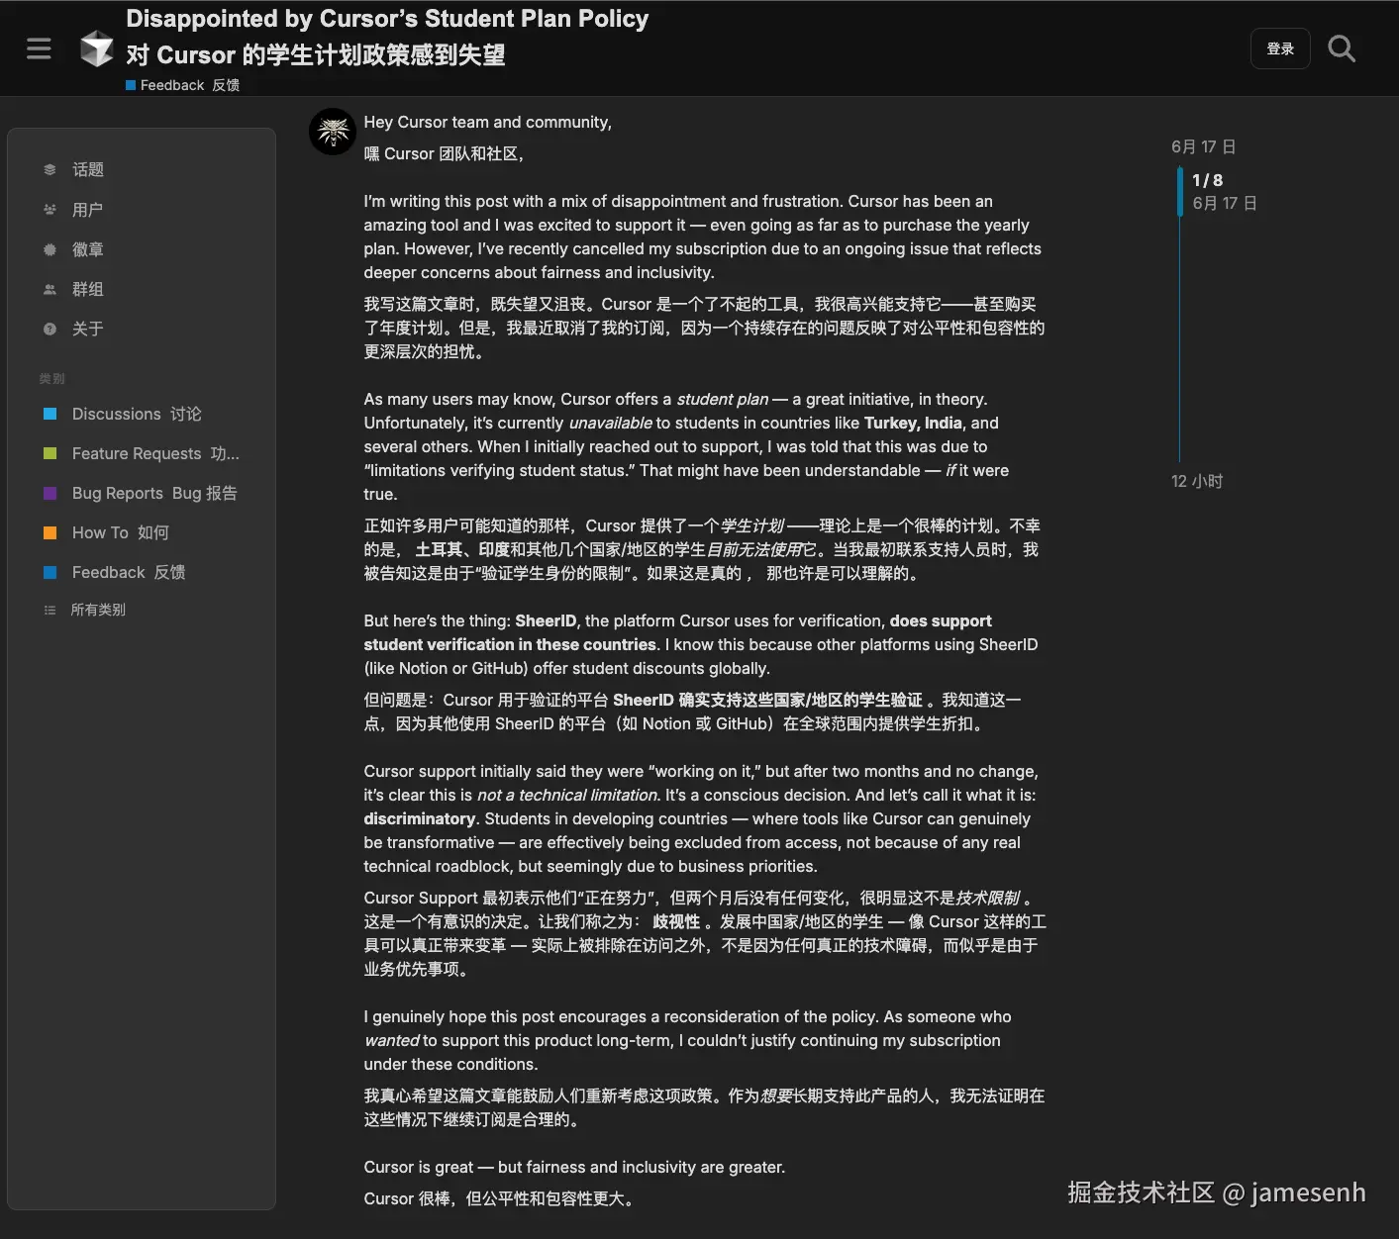Screen dimensions: 1399x1239
Task: Open the 用户 (Users) section
Action: tap(87, 209)
